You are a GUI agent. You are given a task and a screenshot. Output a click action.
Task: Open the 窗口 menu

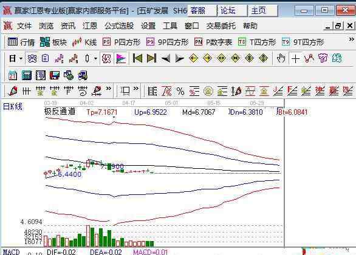(191, 26)
